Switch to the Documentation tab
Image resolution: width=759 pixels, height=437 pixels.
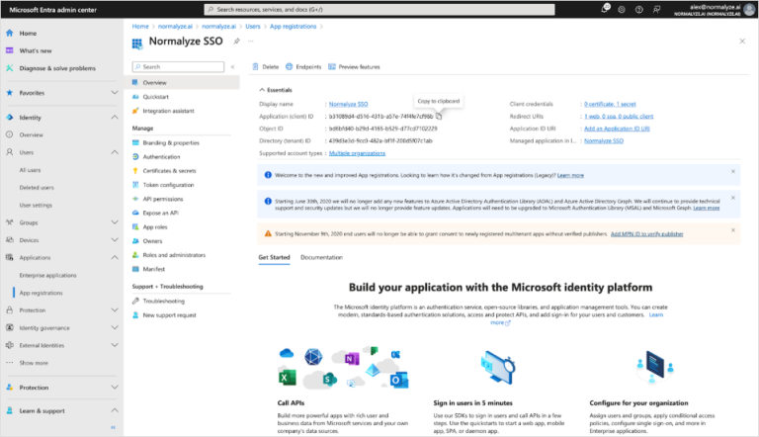point(320,257)
